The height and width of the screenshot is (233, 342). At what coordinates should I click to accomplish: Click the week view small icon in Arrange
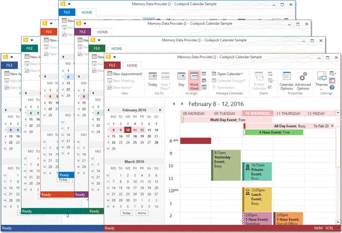click(x=204, y=74)
